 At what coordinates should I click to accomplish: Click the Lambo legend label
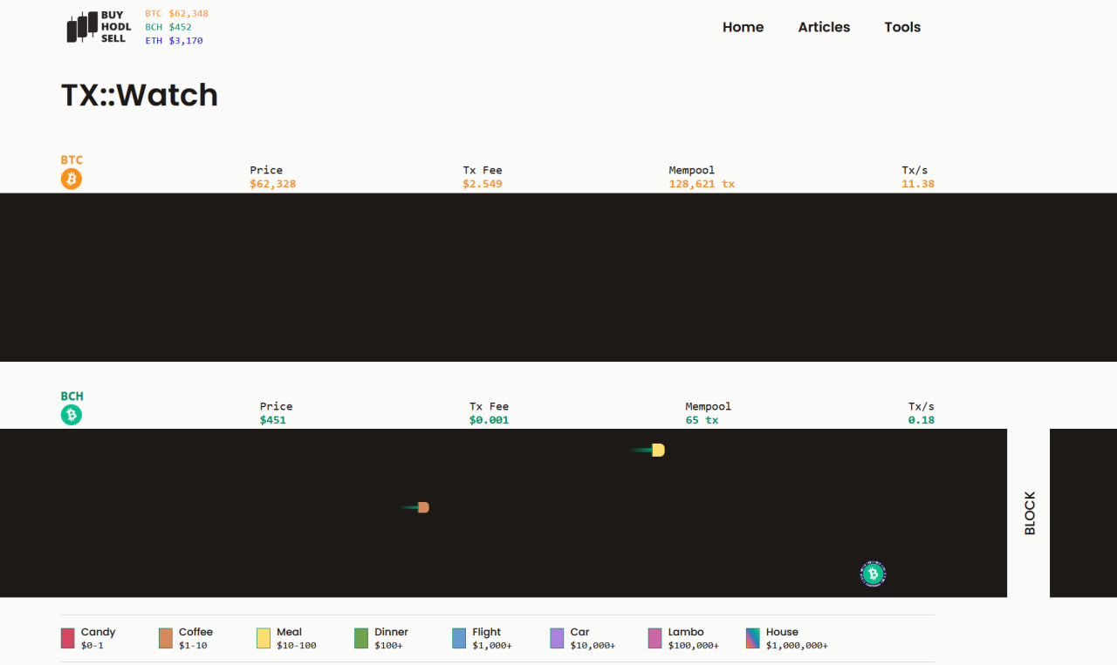[685, 632]
